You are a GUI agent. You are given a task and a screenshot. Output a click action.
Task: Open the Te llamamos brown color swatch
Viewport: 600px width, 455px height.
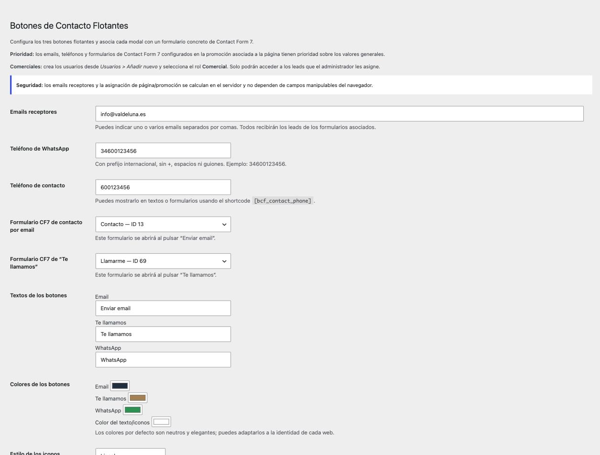(138, 398)
